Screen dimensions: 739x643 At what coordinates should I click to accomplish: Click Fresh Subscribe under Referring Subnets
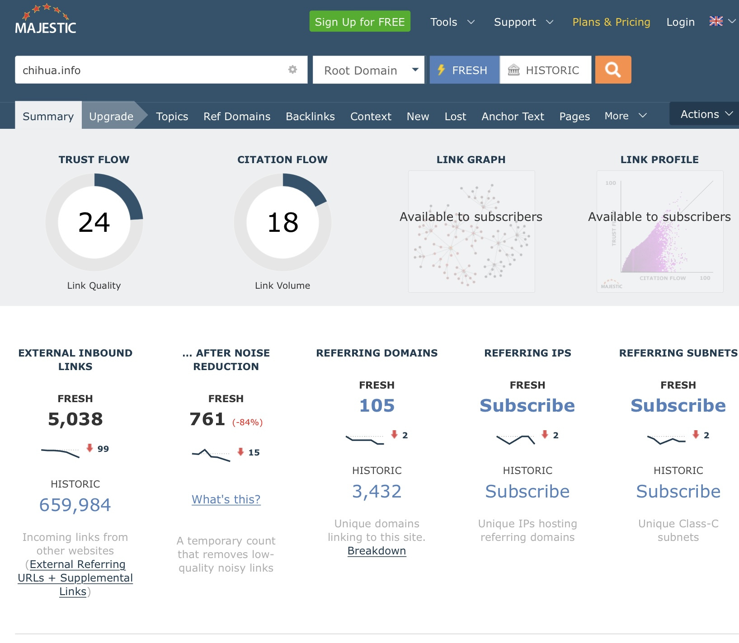(x=678, y=405)
